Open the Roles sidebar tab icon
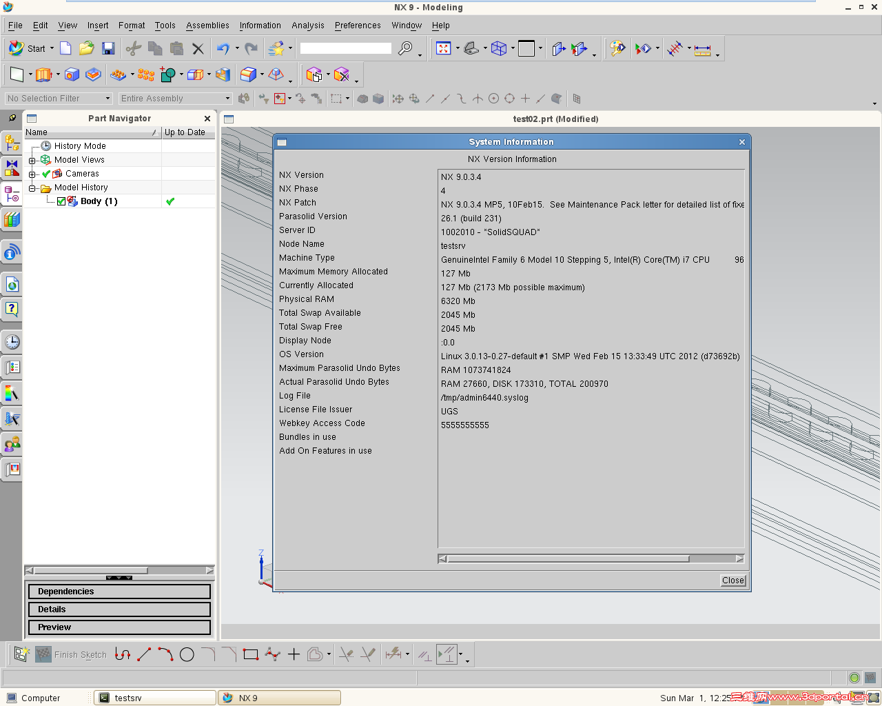 coord(12,444)
